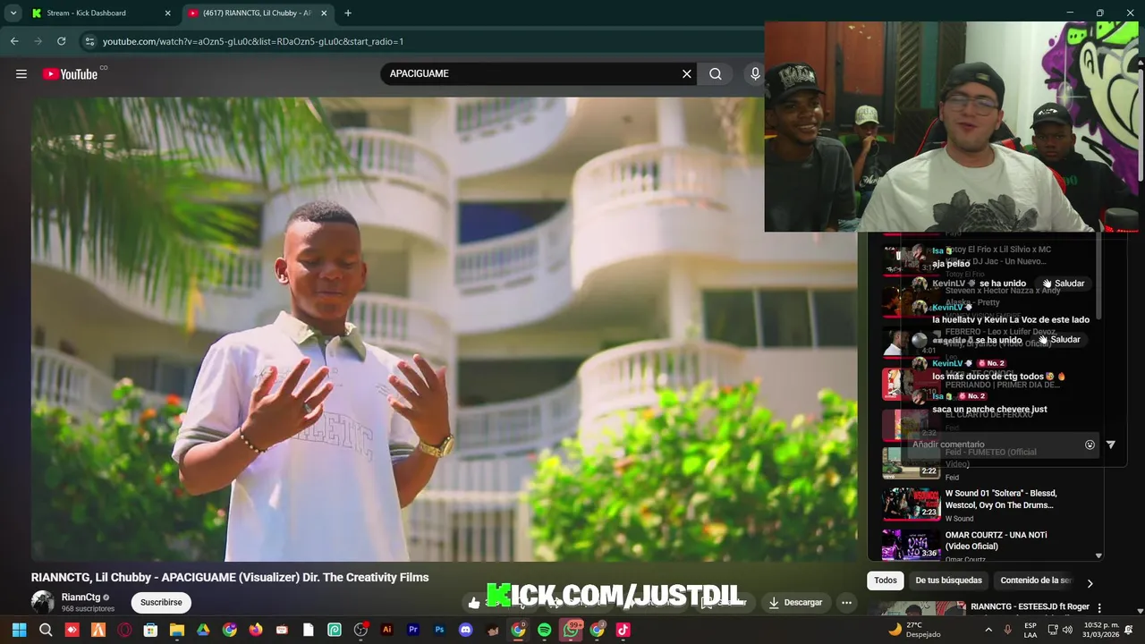This screenshot has width=1145, height=644.
Task: Launch Adobe Illustrator from taskbar
Action: [x=386, y=630]
